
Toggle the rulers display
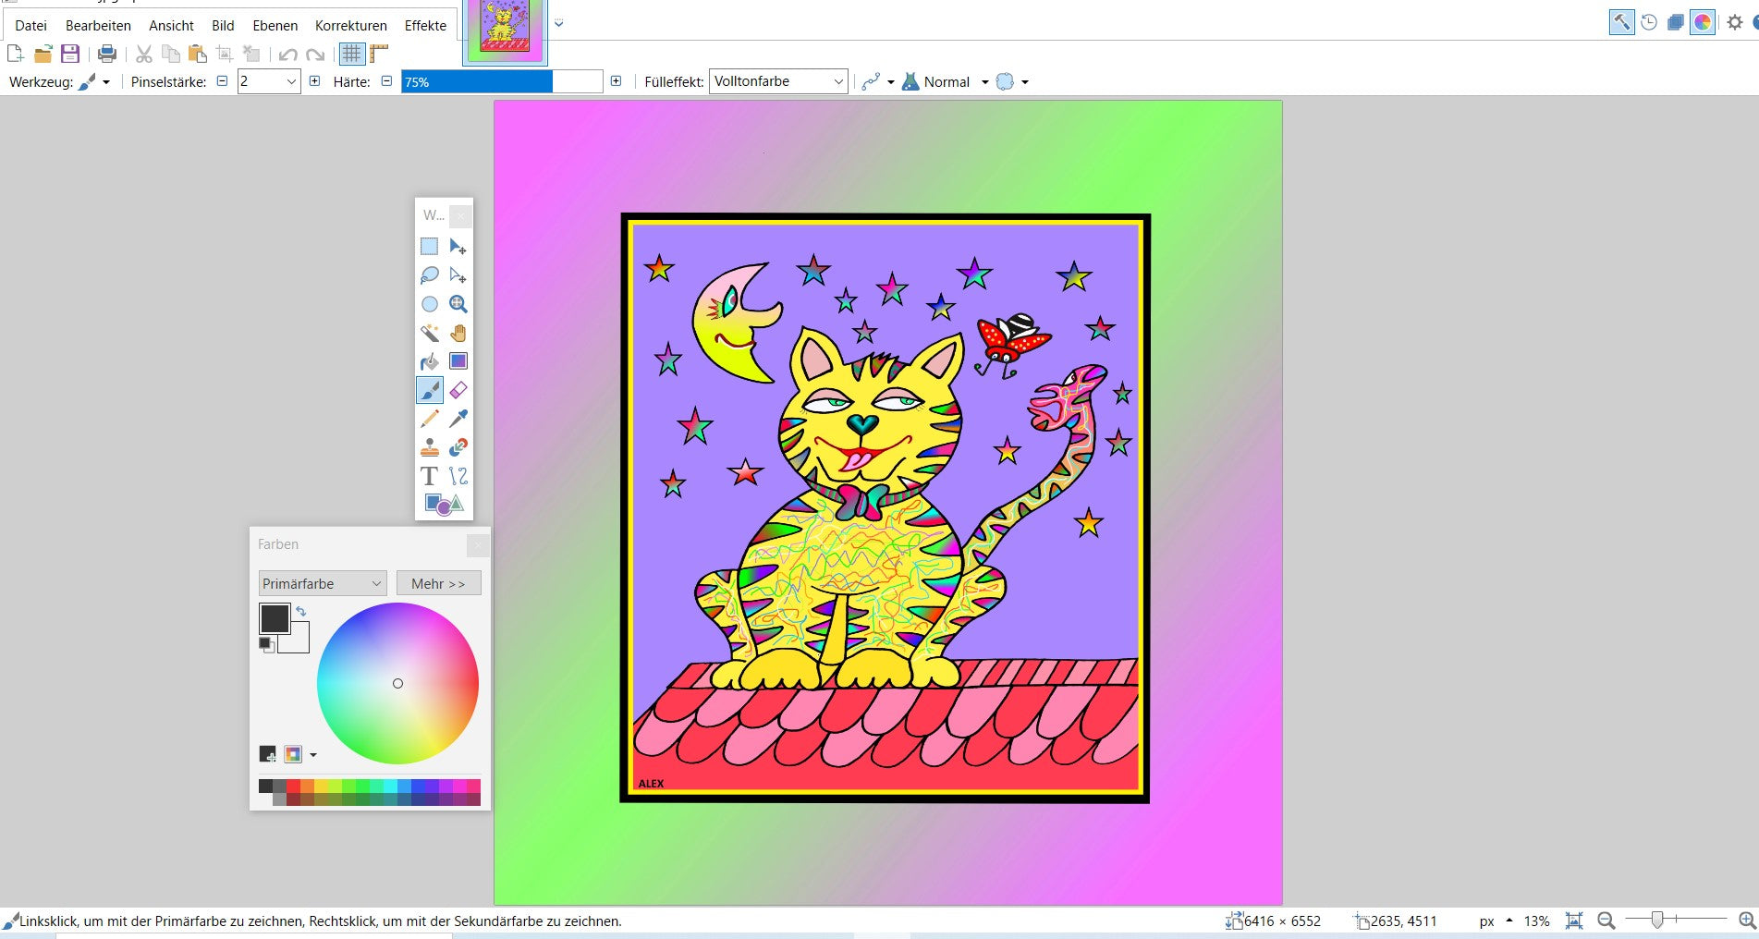click(379, 54)
